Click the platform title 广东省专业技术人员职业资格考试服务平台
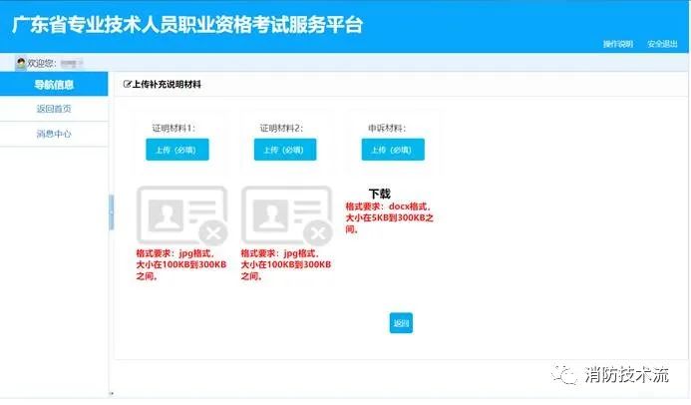The image size is (691, 405). pos(187,25)
